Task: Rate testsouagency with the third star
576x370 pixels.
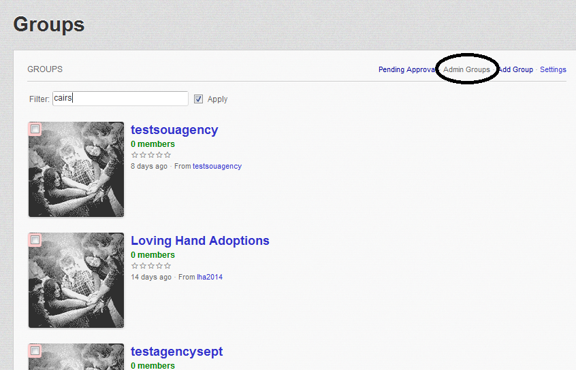Action: click(x=151, y=154)
